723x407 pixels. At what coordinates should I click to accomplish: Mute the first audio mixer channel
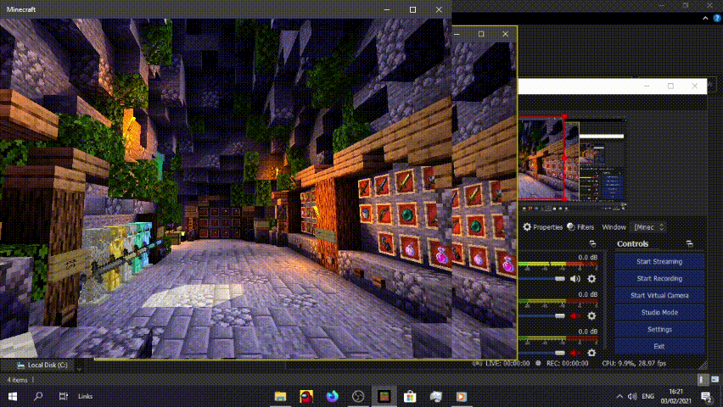pos(575,278)
